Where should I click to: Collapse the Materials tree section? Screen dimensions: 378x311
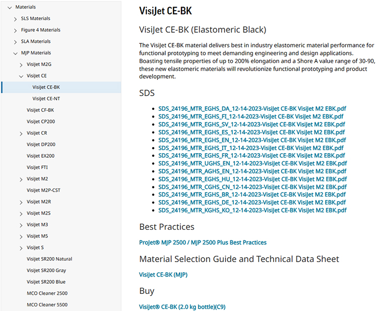(x=10, y=7)
